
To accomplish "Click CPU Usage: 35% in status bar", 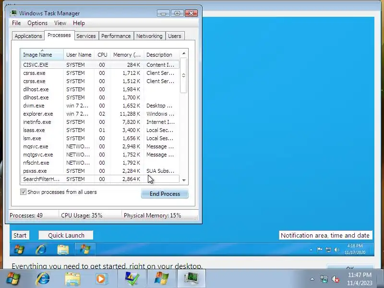I will [x=82, y=216].
